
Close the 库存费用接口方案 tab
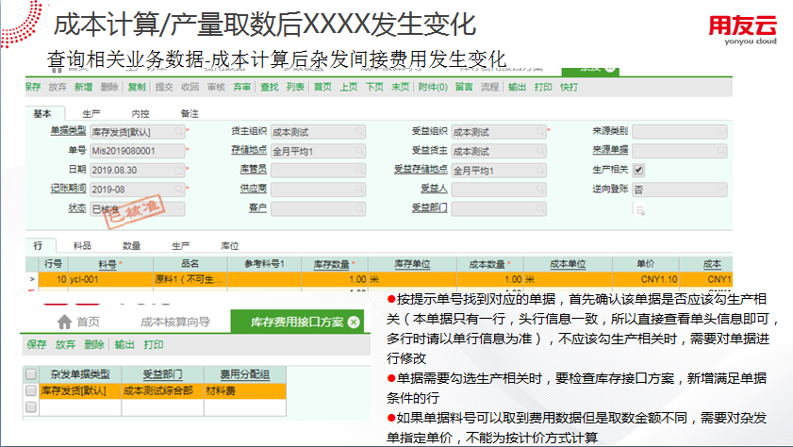[354, 323]
